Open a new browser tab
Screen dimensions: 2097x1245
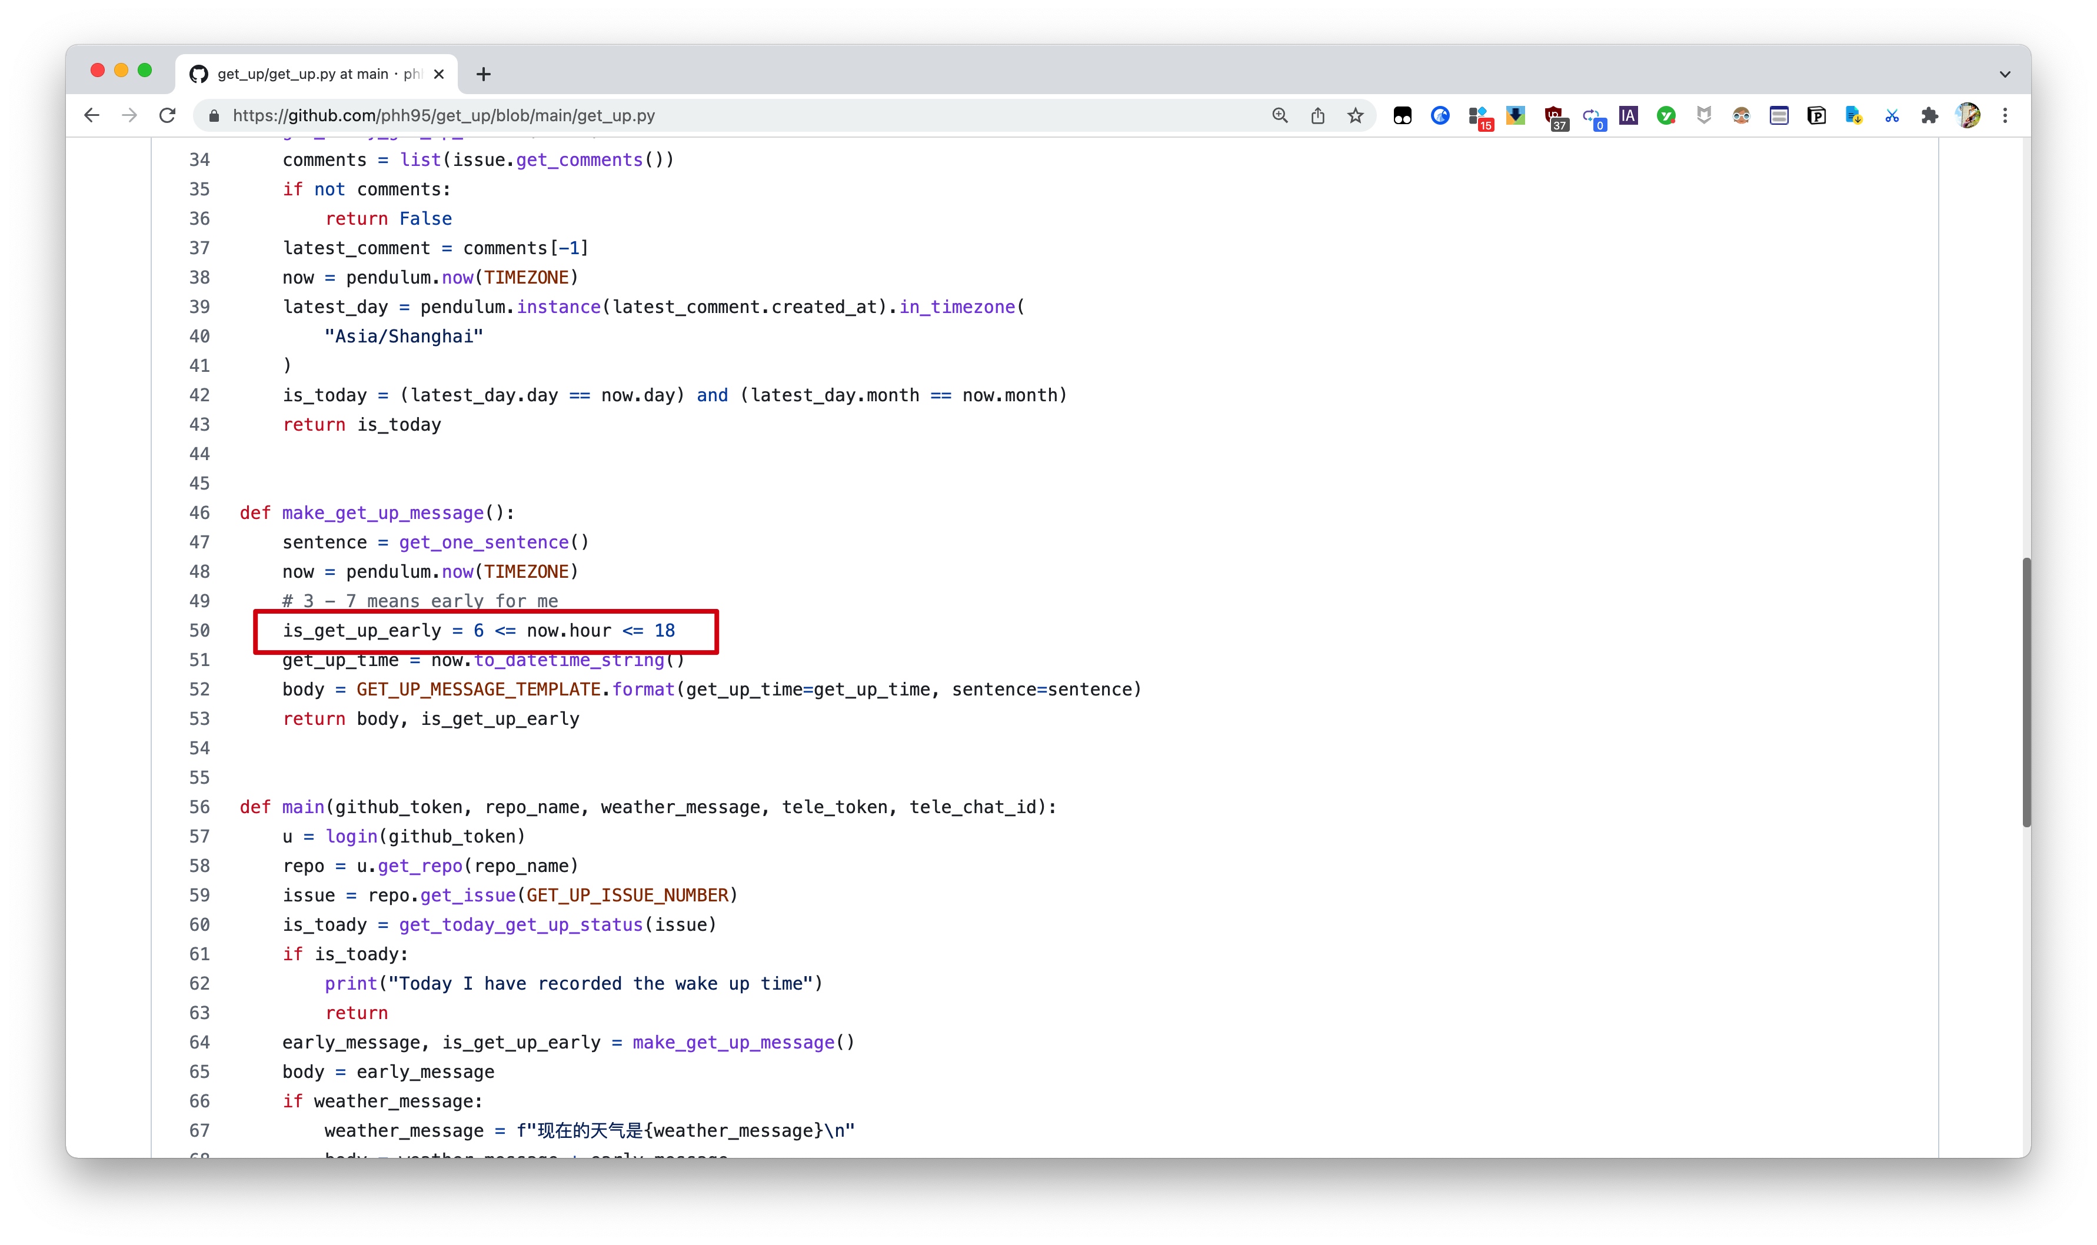coord(483,74)
